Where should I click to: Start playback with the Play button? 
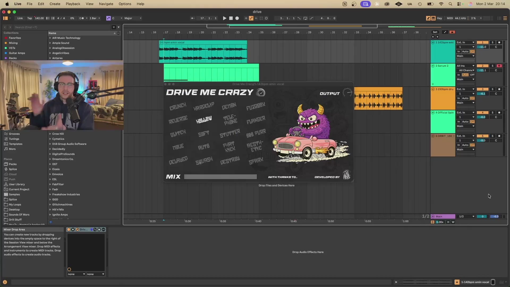224,18
